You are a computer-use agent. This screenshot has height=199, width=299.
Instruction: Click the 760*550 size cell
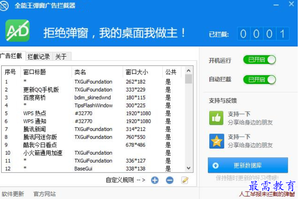[136, 137]
